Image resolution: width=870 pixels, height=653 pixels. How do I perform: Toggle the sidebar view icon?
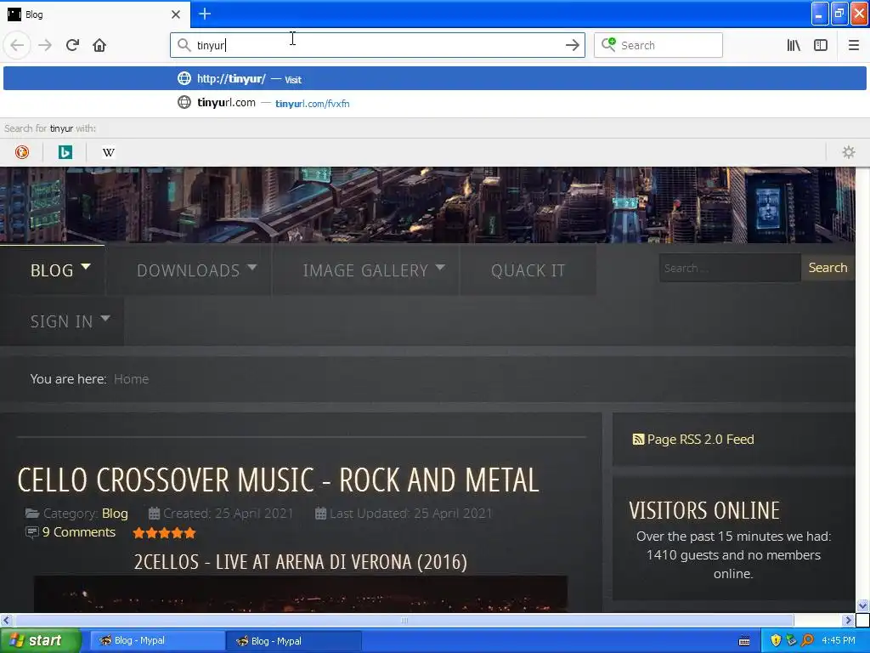point(821,45)
